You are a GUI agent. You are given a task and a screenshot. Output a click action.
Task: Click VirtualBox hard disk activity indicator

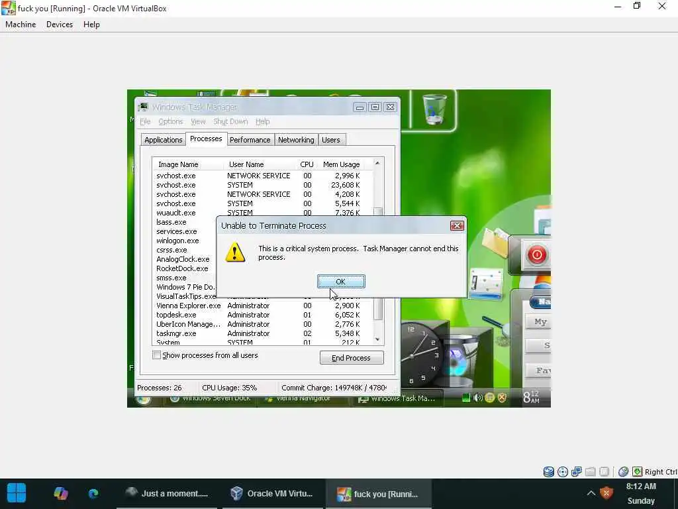[549, 472]
